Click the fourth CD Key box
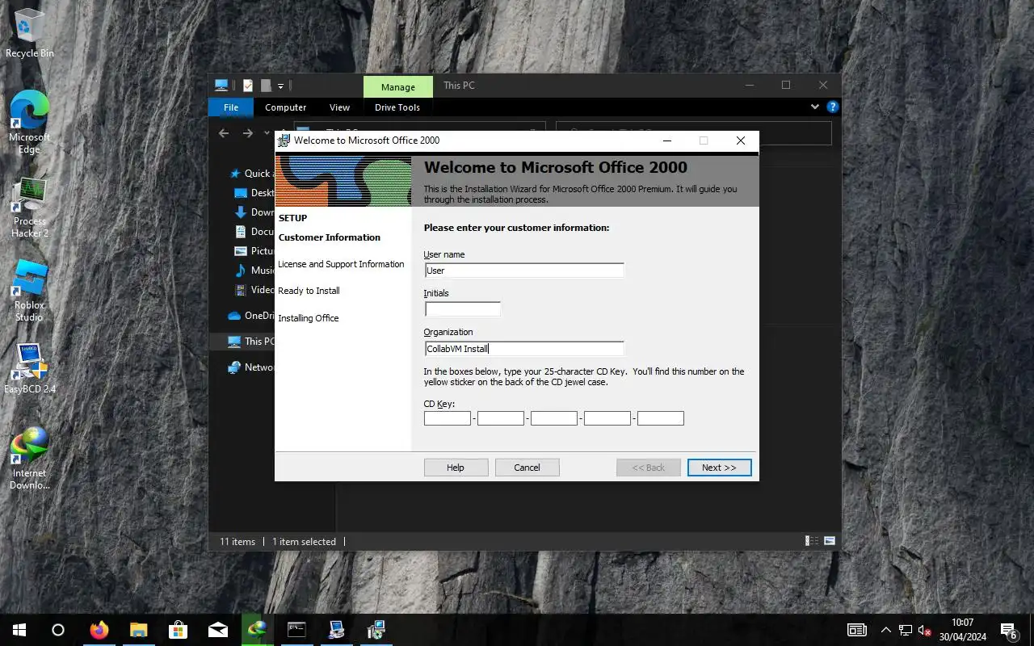The width and height of the screenshot is (1034, 646). pos(607,418)
